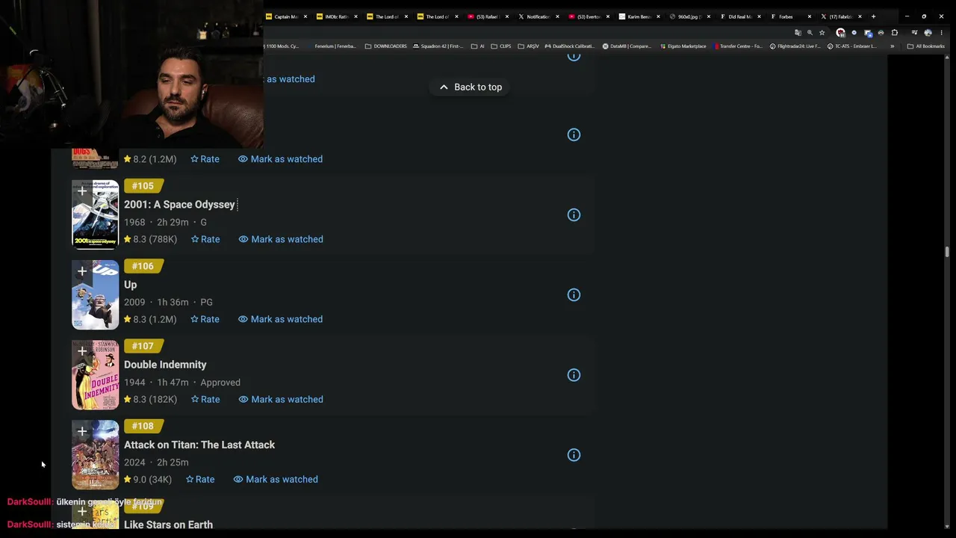
Task: Open DualShock Calibration bookmark
Action: point(569,46)
